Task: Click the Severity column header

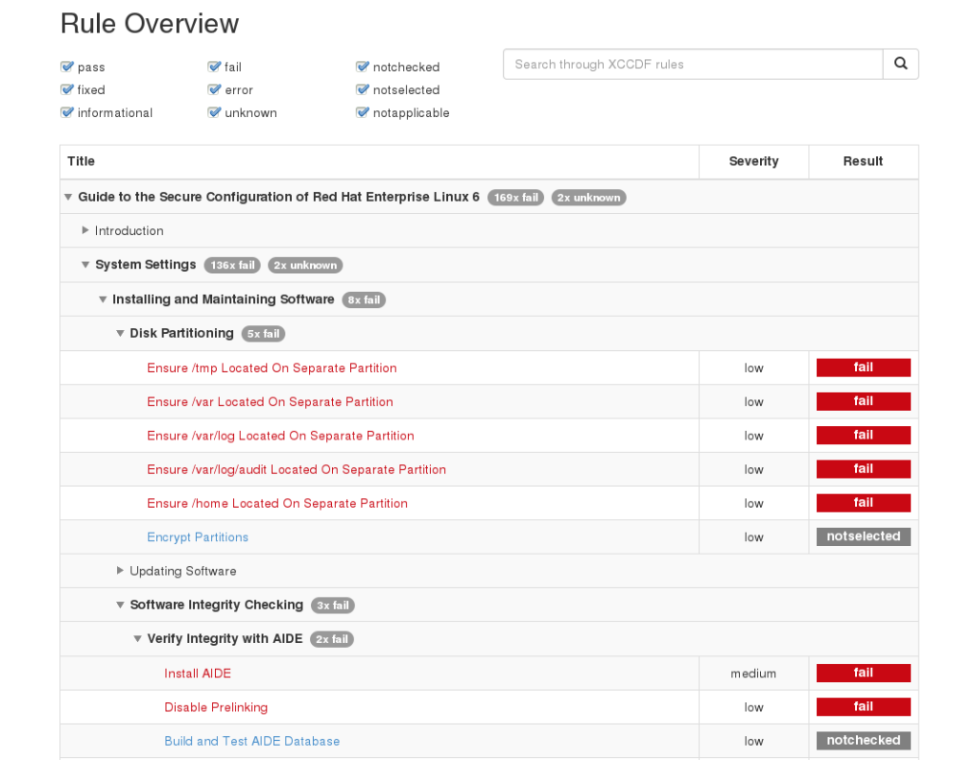Action: pyautogui.click(x=753, y=161)
